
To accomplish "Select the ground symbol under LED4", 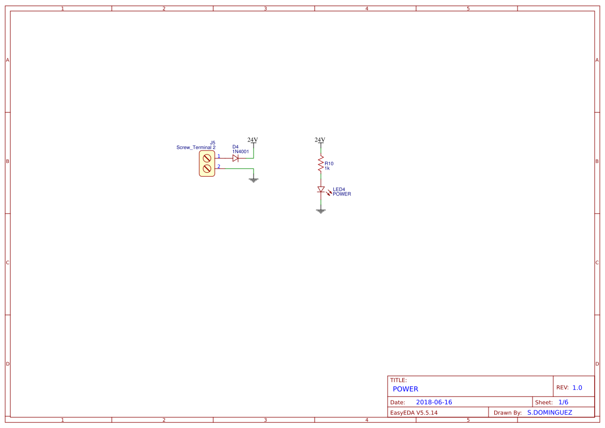I will [321, 209].
